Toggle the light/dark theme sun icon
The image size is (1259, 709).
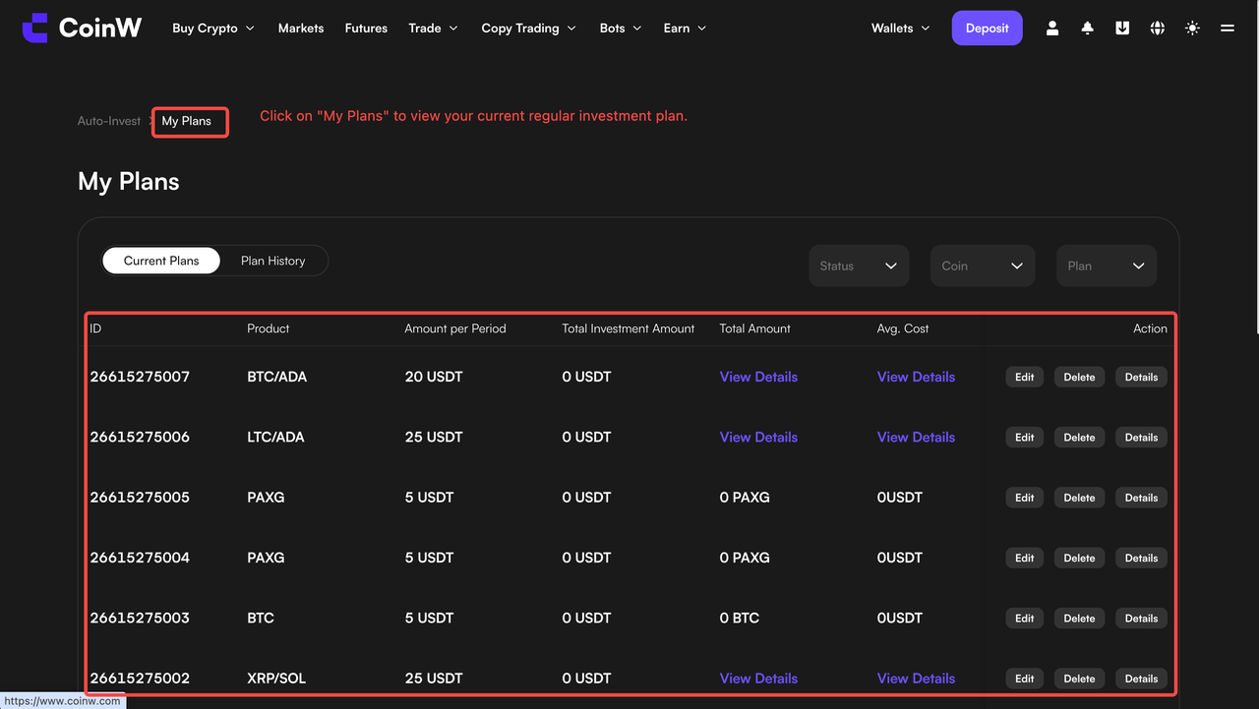pos(1192,29)
